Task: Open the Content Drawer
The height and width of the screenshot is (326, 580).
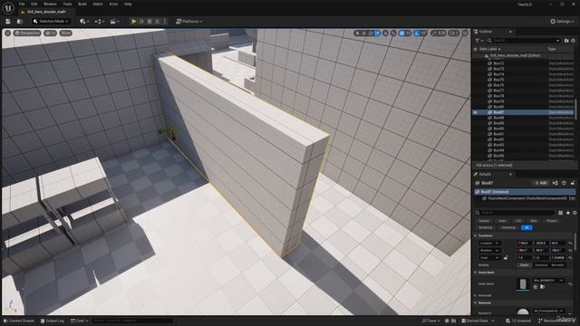Action: point(19,321)
